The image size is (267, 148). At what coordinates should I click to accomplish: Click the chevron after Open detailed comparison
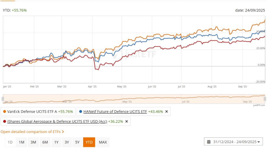[x=63, y=132]
